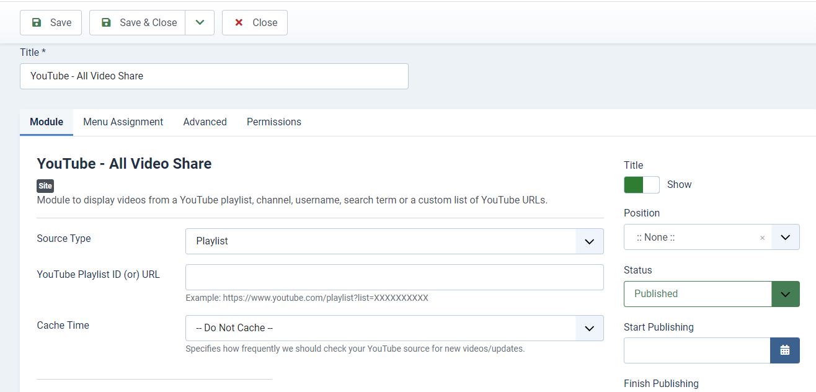This screenshot has width=816, height=392.
Task: Toggle the Title Show switch
Action: coord(642,185)
